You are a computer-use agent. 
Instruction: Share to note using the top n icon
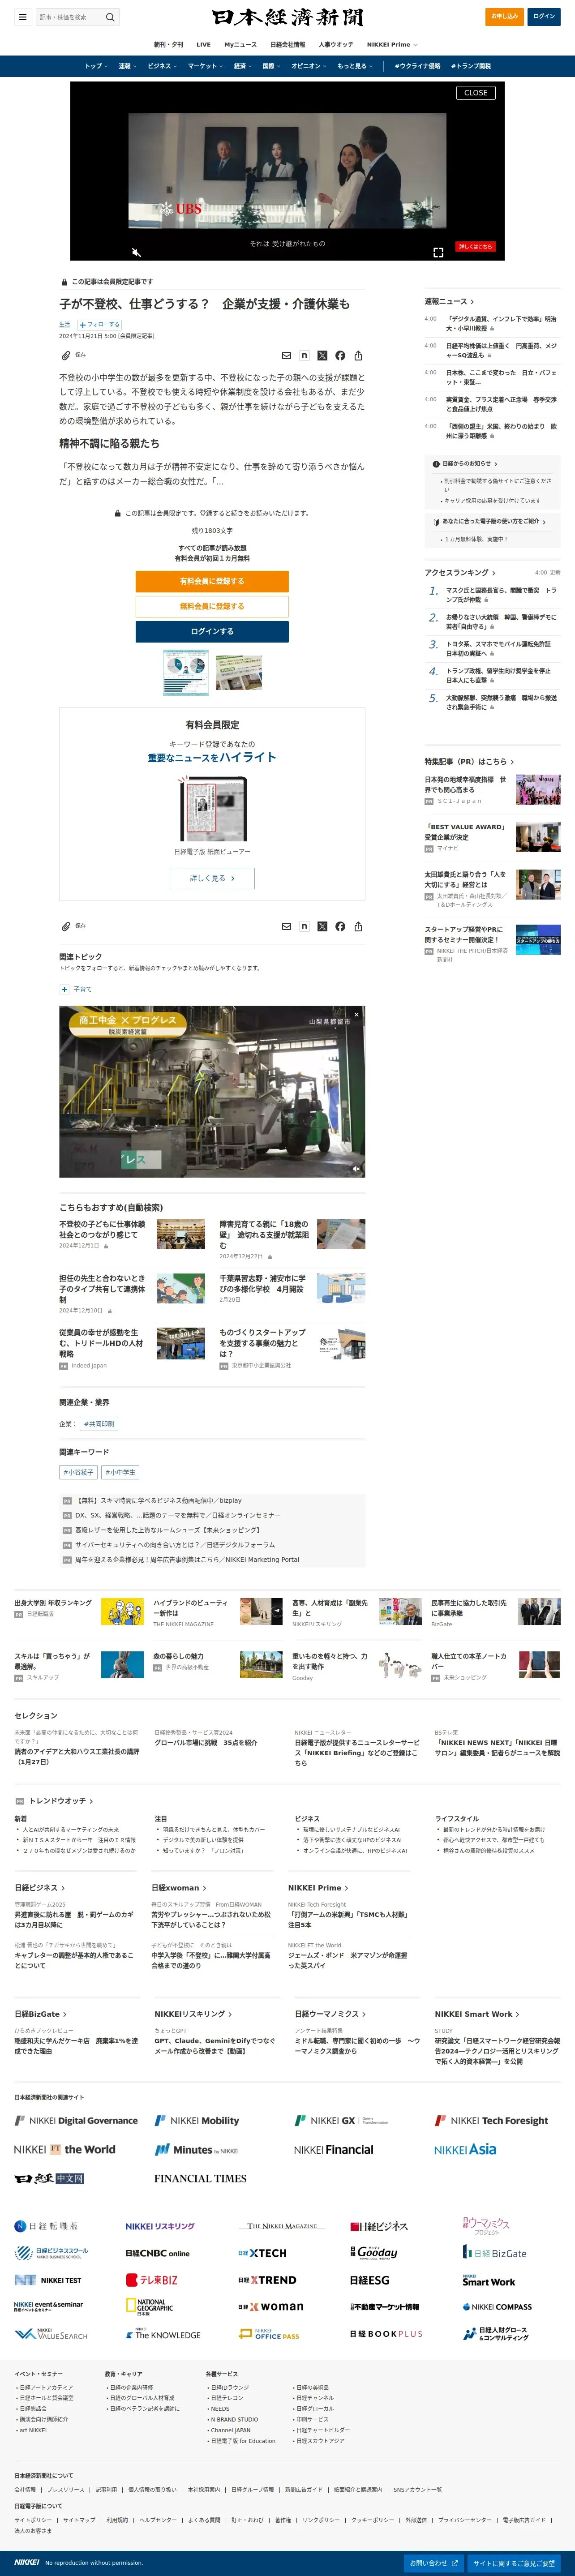pos(304,355)
